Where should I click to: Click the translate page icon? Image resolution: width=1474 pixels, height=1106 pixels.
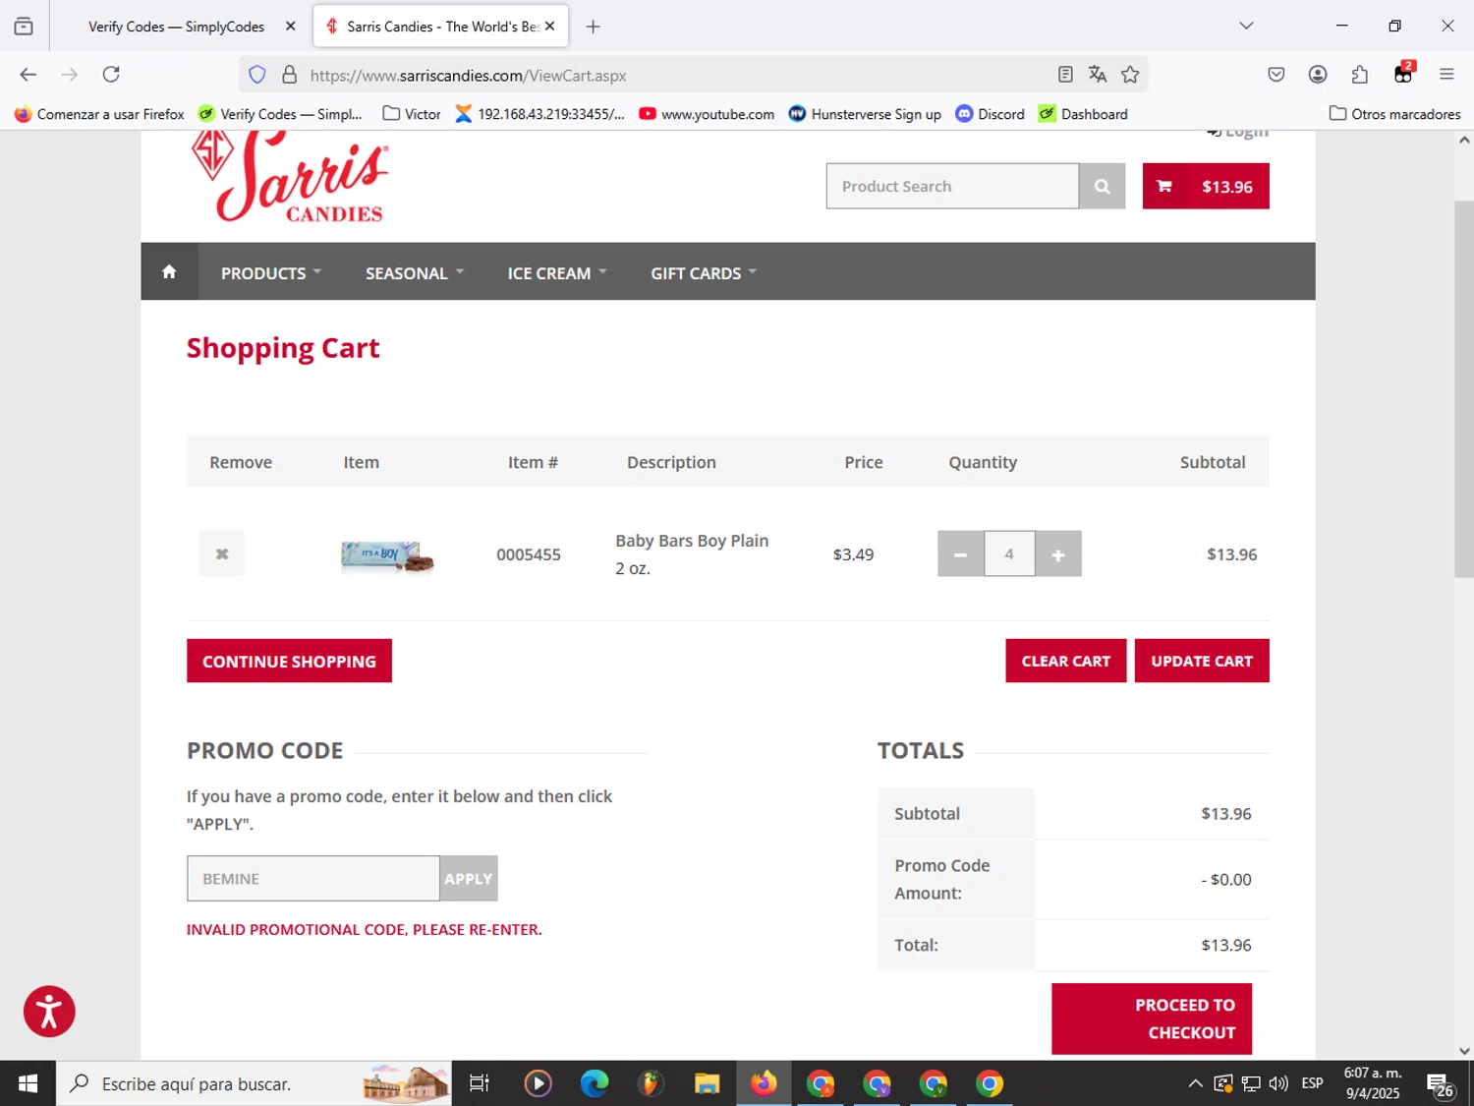1098,75
